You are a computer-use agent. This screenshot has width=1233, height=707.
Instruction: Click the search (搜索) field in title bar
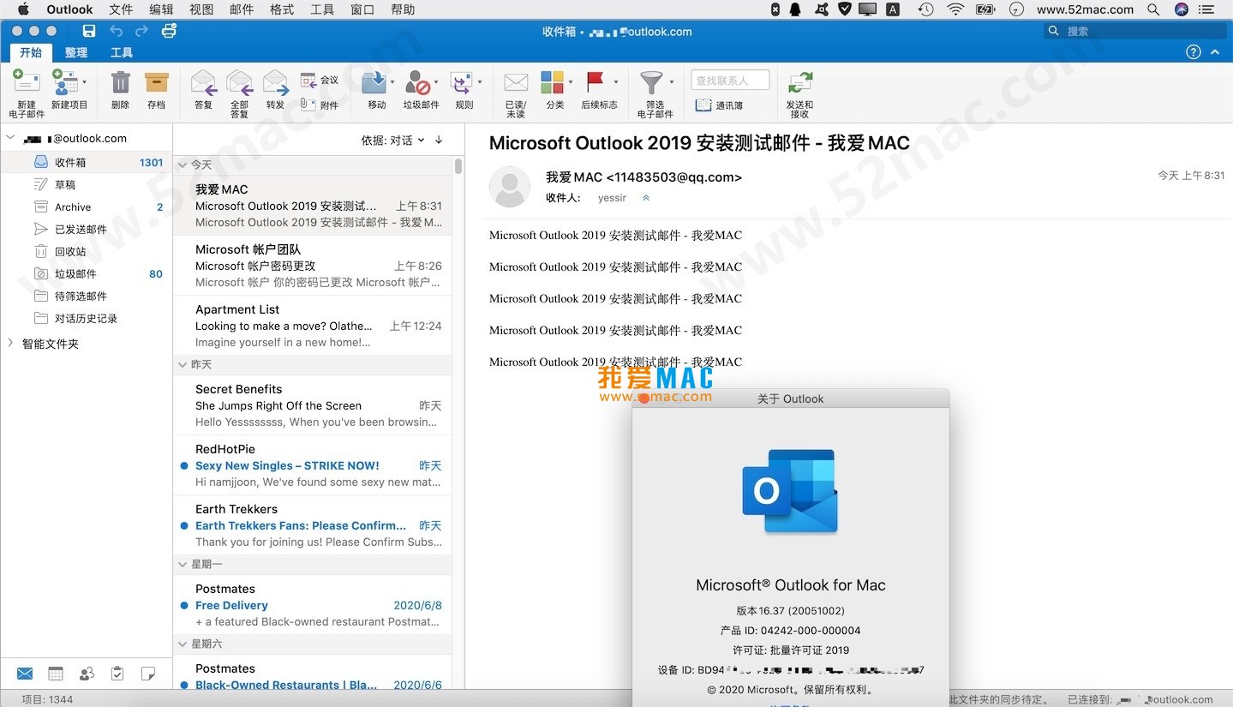tap(1134, 31)
